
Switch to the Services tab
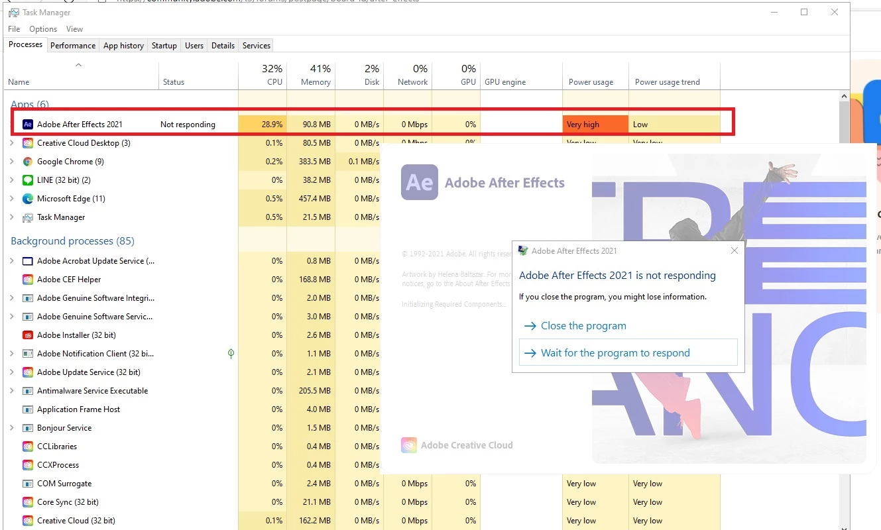[x=257, y=46]
